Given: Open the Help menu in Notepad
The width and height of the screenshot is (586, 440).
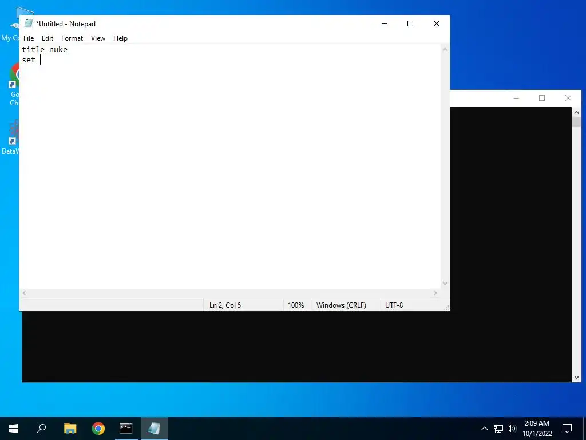Looking at the screenshot, I should coord(120,38).
